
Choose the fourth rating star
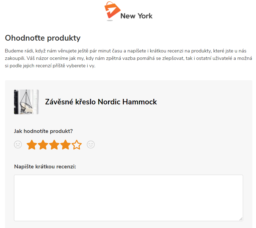(65, 145)
